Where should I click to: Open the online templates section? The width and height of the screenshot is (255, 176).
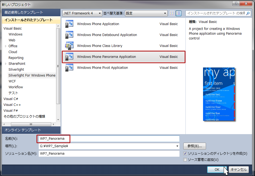(31, 130)
